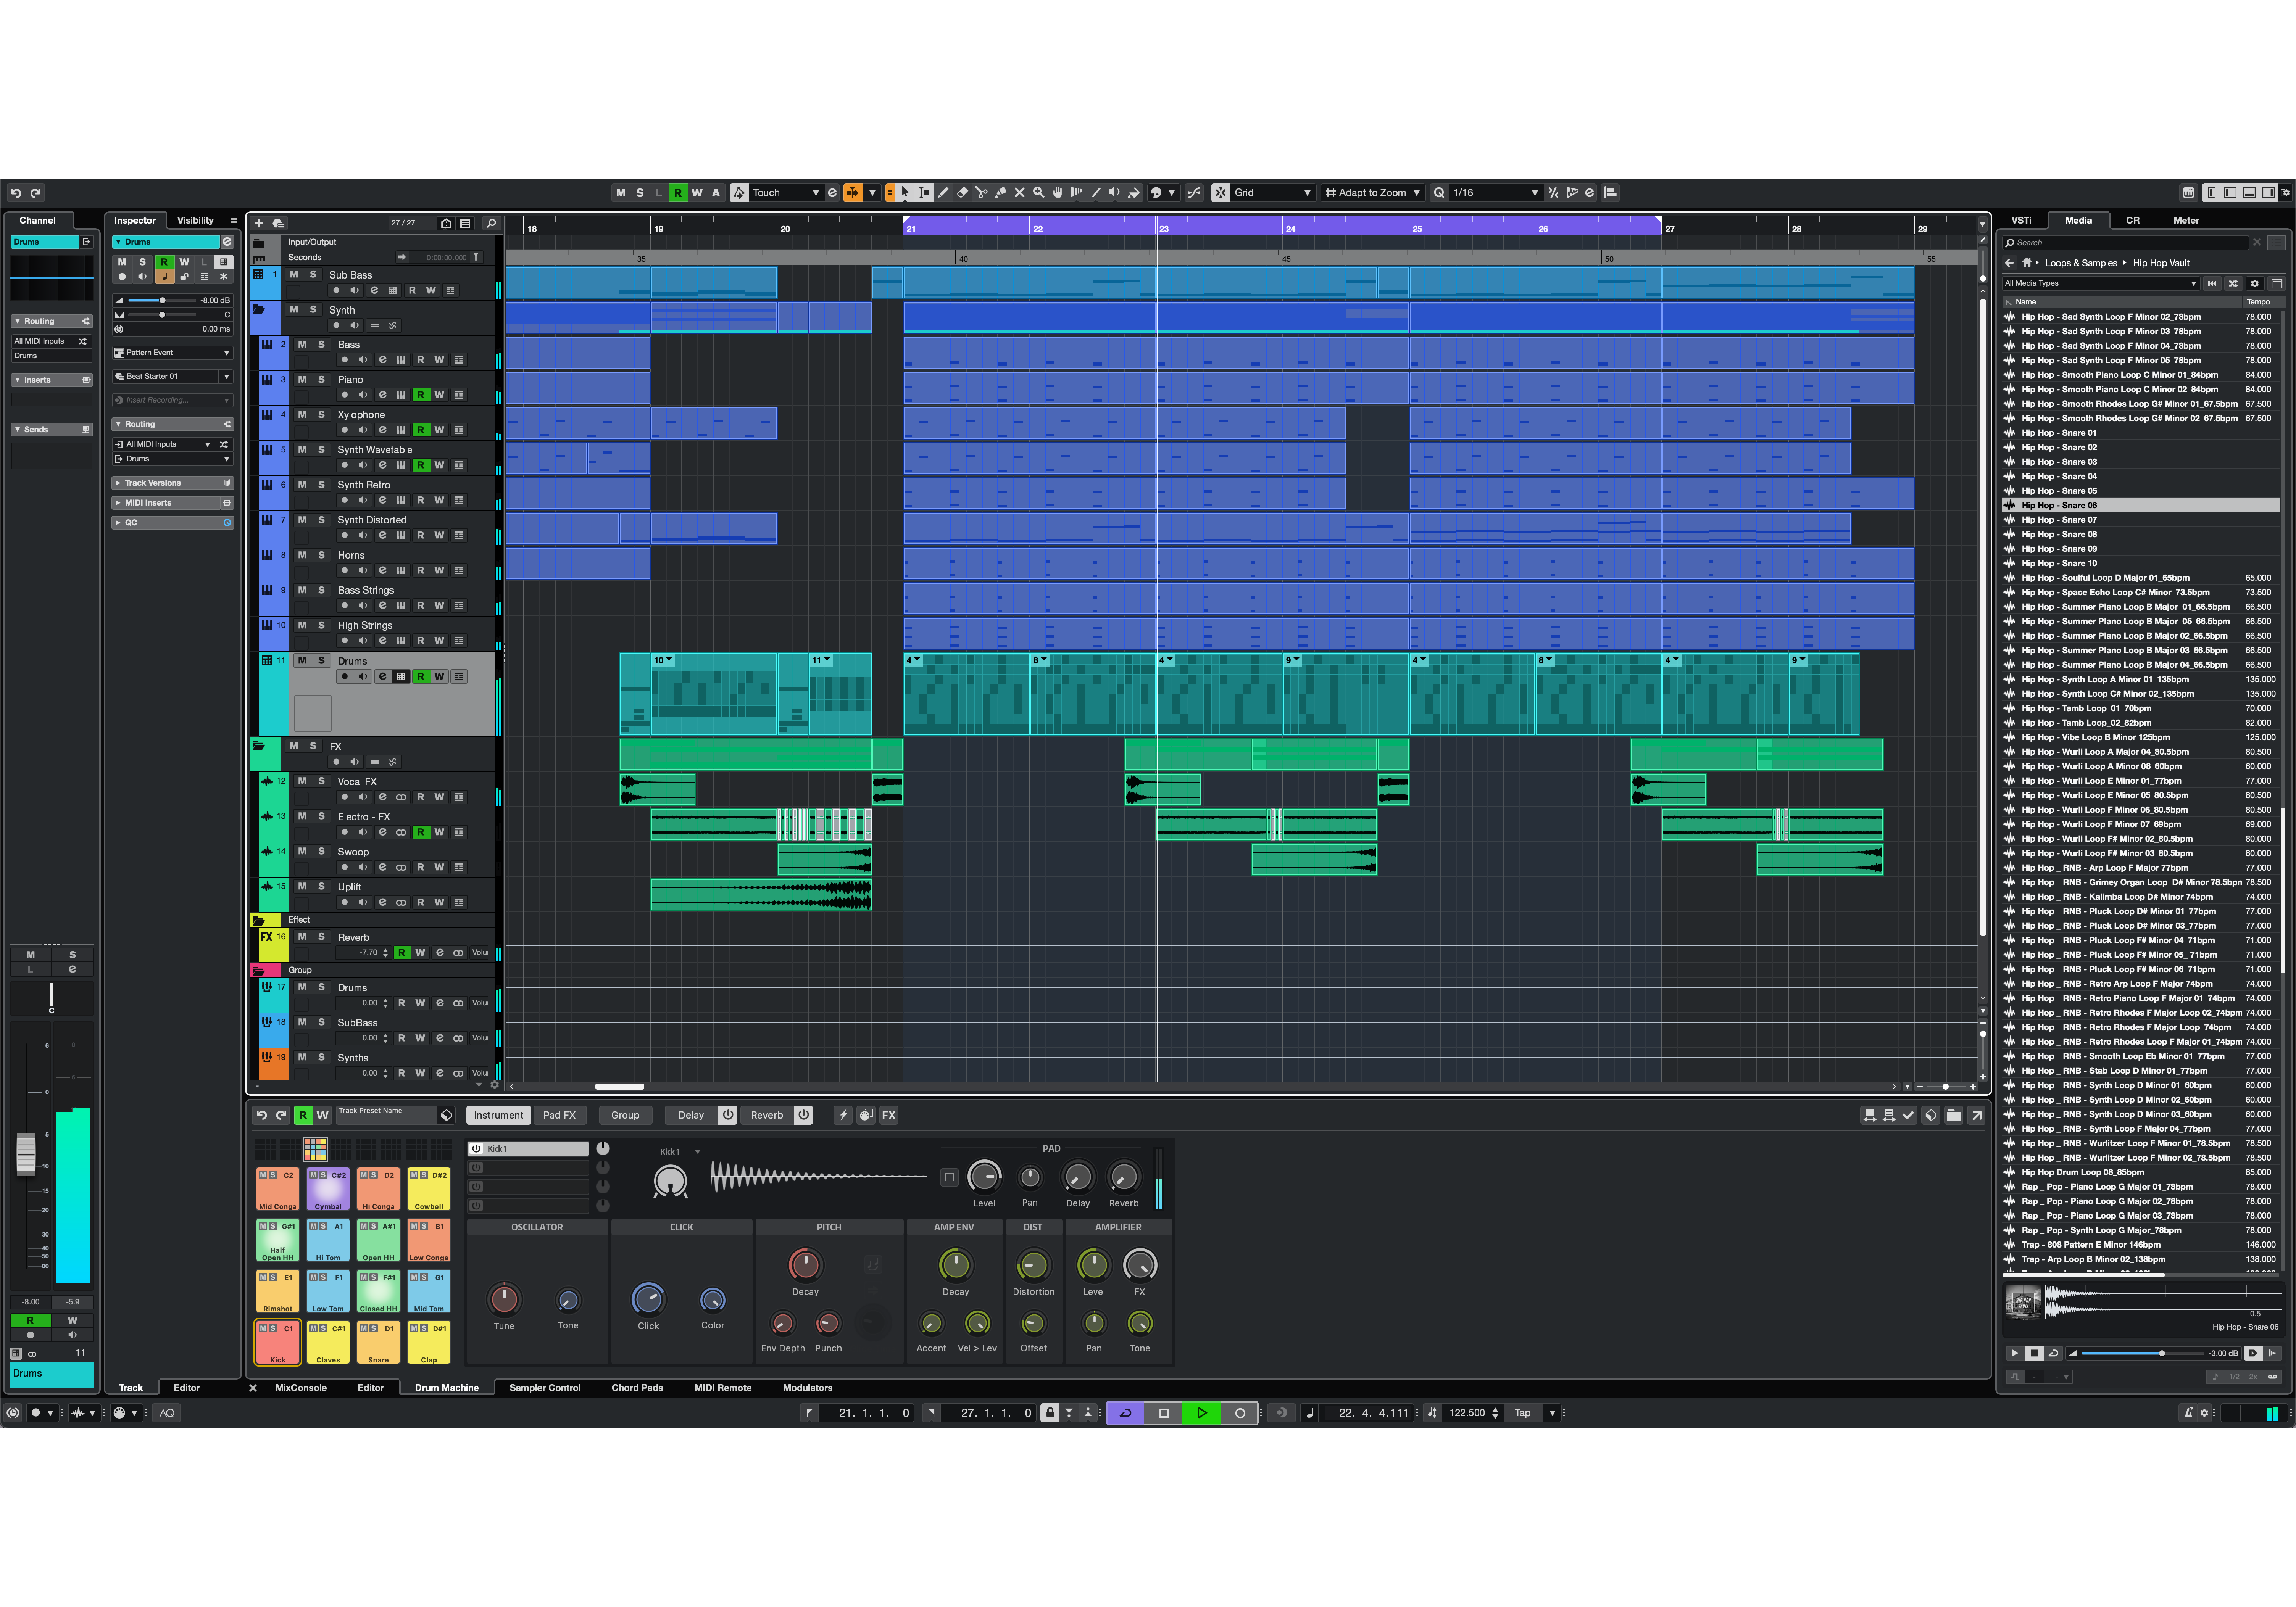Click the media browser back arrow
The width and height of the screenshot is (2296, 1607).
[2009, 263]
